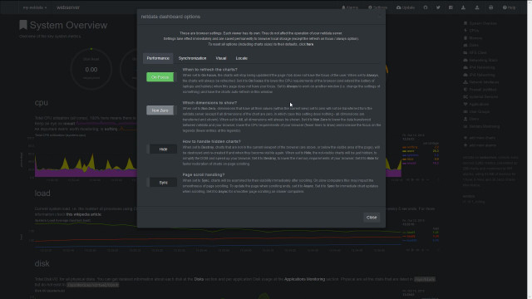Open the Help menu item
Viewport: 532px width, 299px height.
[509, 7]
